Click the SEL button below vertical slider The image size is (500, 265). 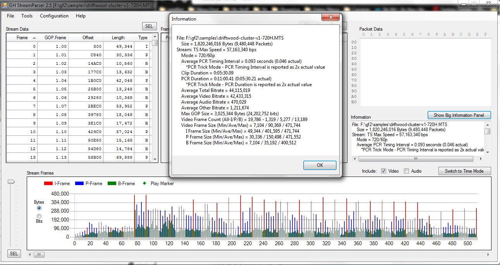pos(14,253)
